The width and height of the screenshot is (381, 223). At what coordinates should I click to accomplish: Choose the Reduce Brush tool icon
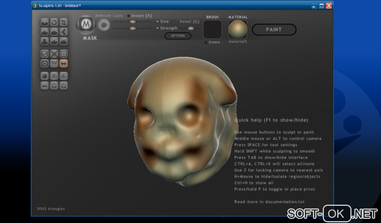pyautogui.click(x=44, y=54)
